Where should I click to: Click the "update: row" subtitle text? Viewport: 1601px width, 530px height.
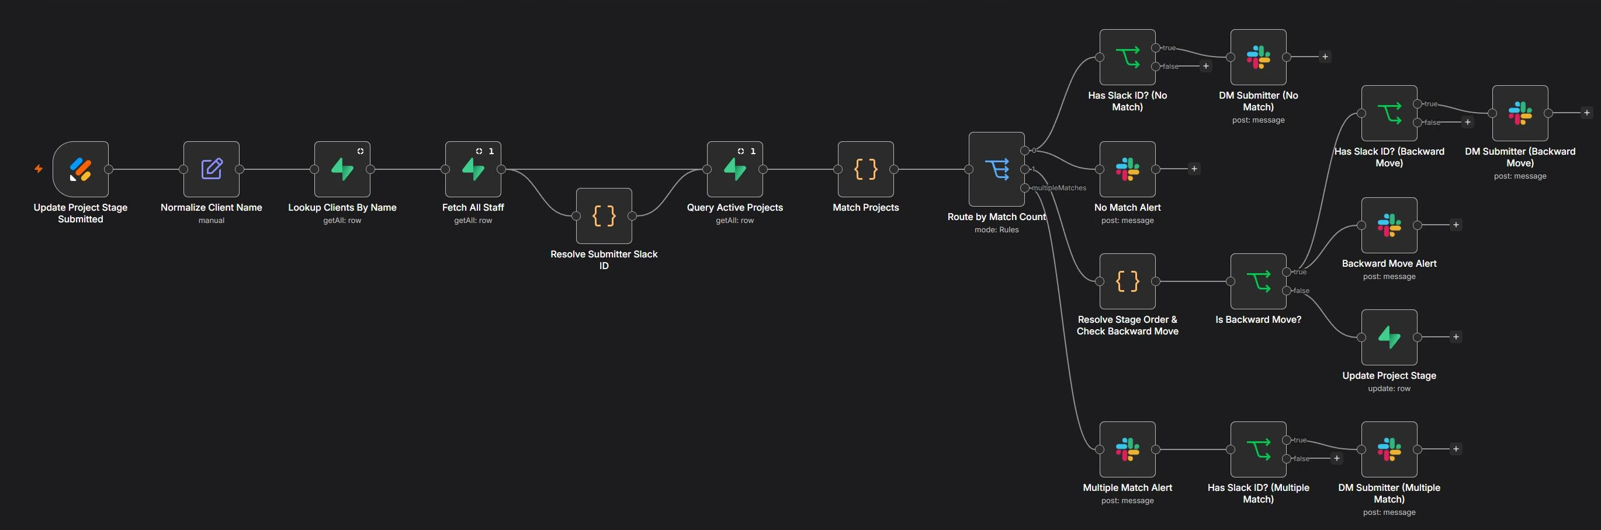click(x=1389, y=389)
